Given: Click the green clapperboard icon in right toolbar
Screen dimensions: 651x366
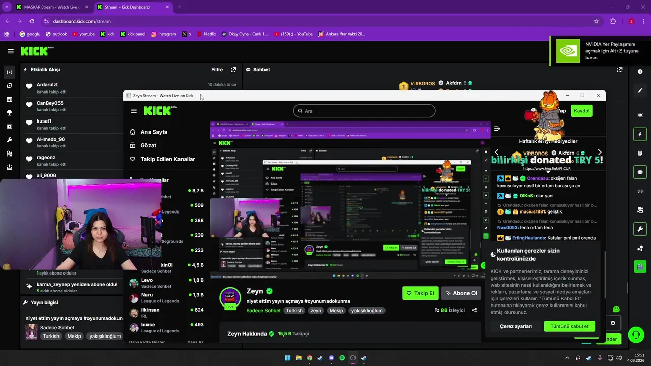Looking at the screenshot, I should coord(640,266).
